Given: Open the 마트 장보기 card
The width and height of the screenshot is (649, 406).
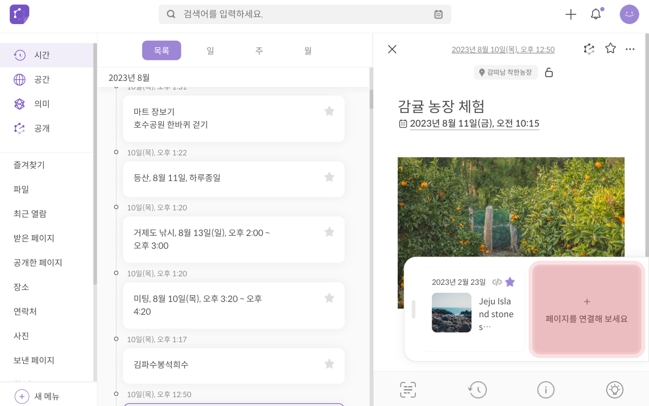Looking at the screenshot, I should click(234, 119).
